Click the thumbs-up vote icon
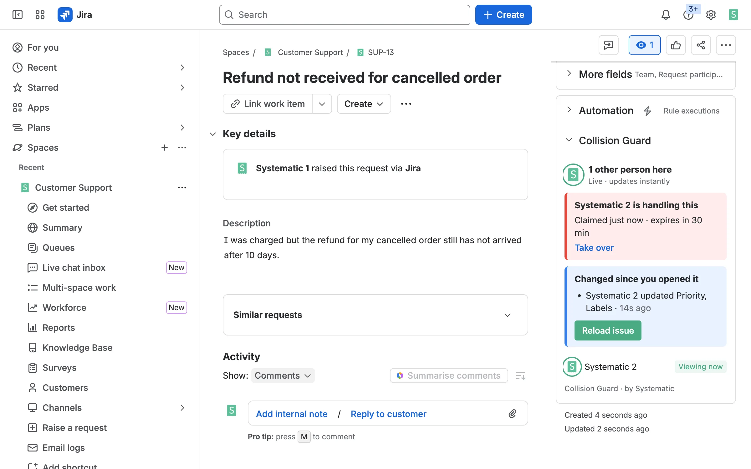The width and height of the screenshot is (751, 469). 676,45
